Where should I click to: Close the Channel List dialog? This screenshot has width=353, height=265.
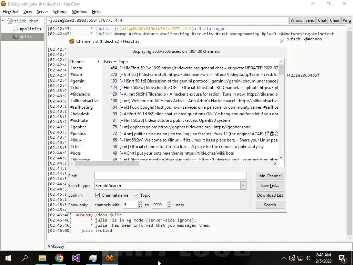pyautogui.click(x=281, y=41)
